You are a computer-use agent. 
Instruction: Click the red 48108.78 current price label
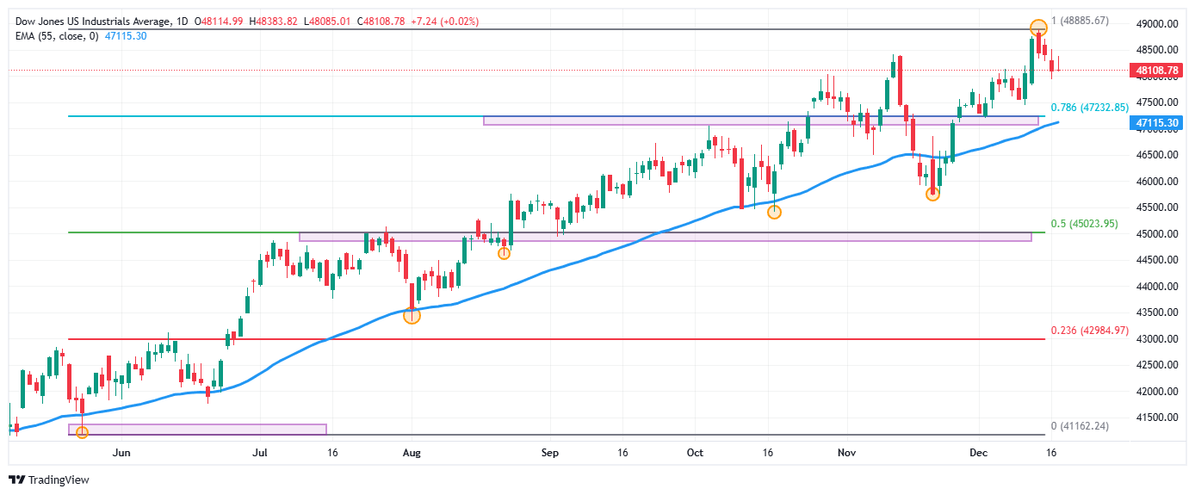[1156, 71]
